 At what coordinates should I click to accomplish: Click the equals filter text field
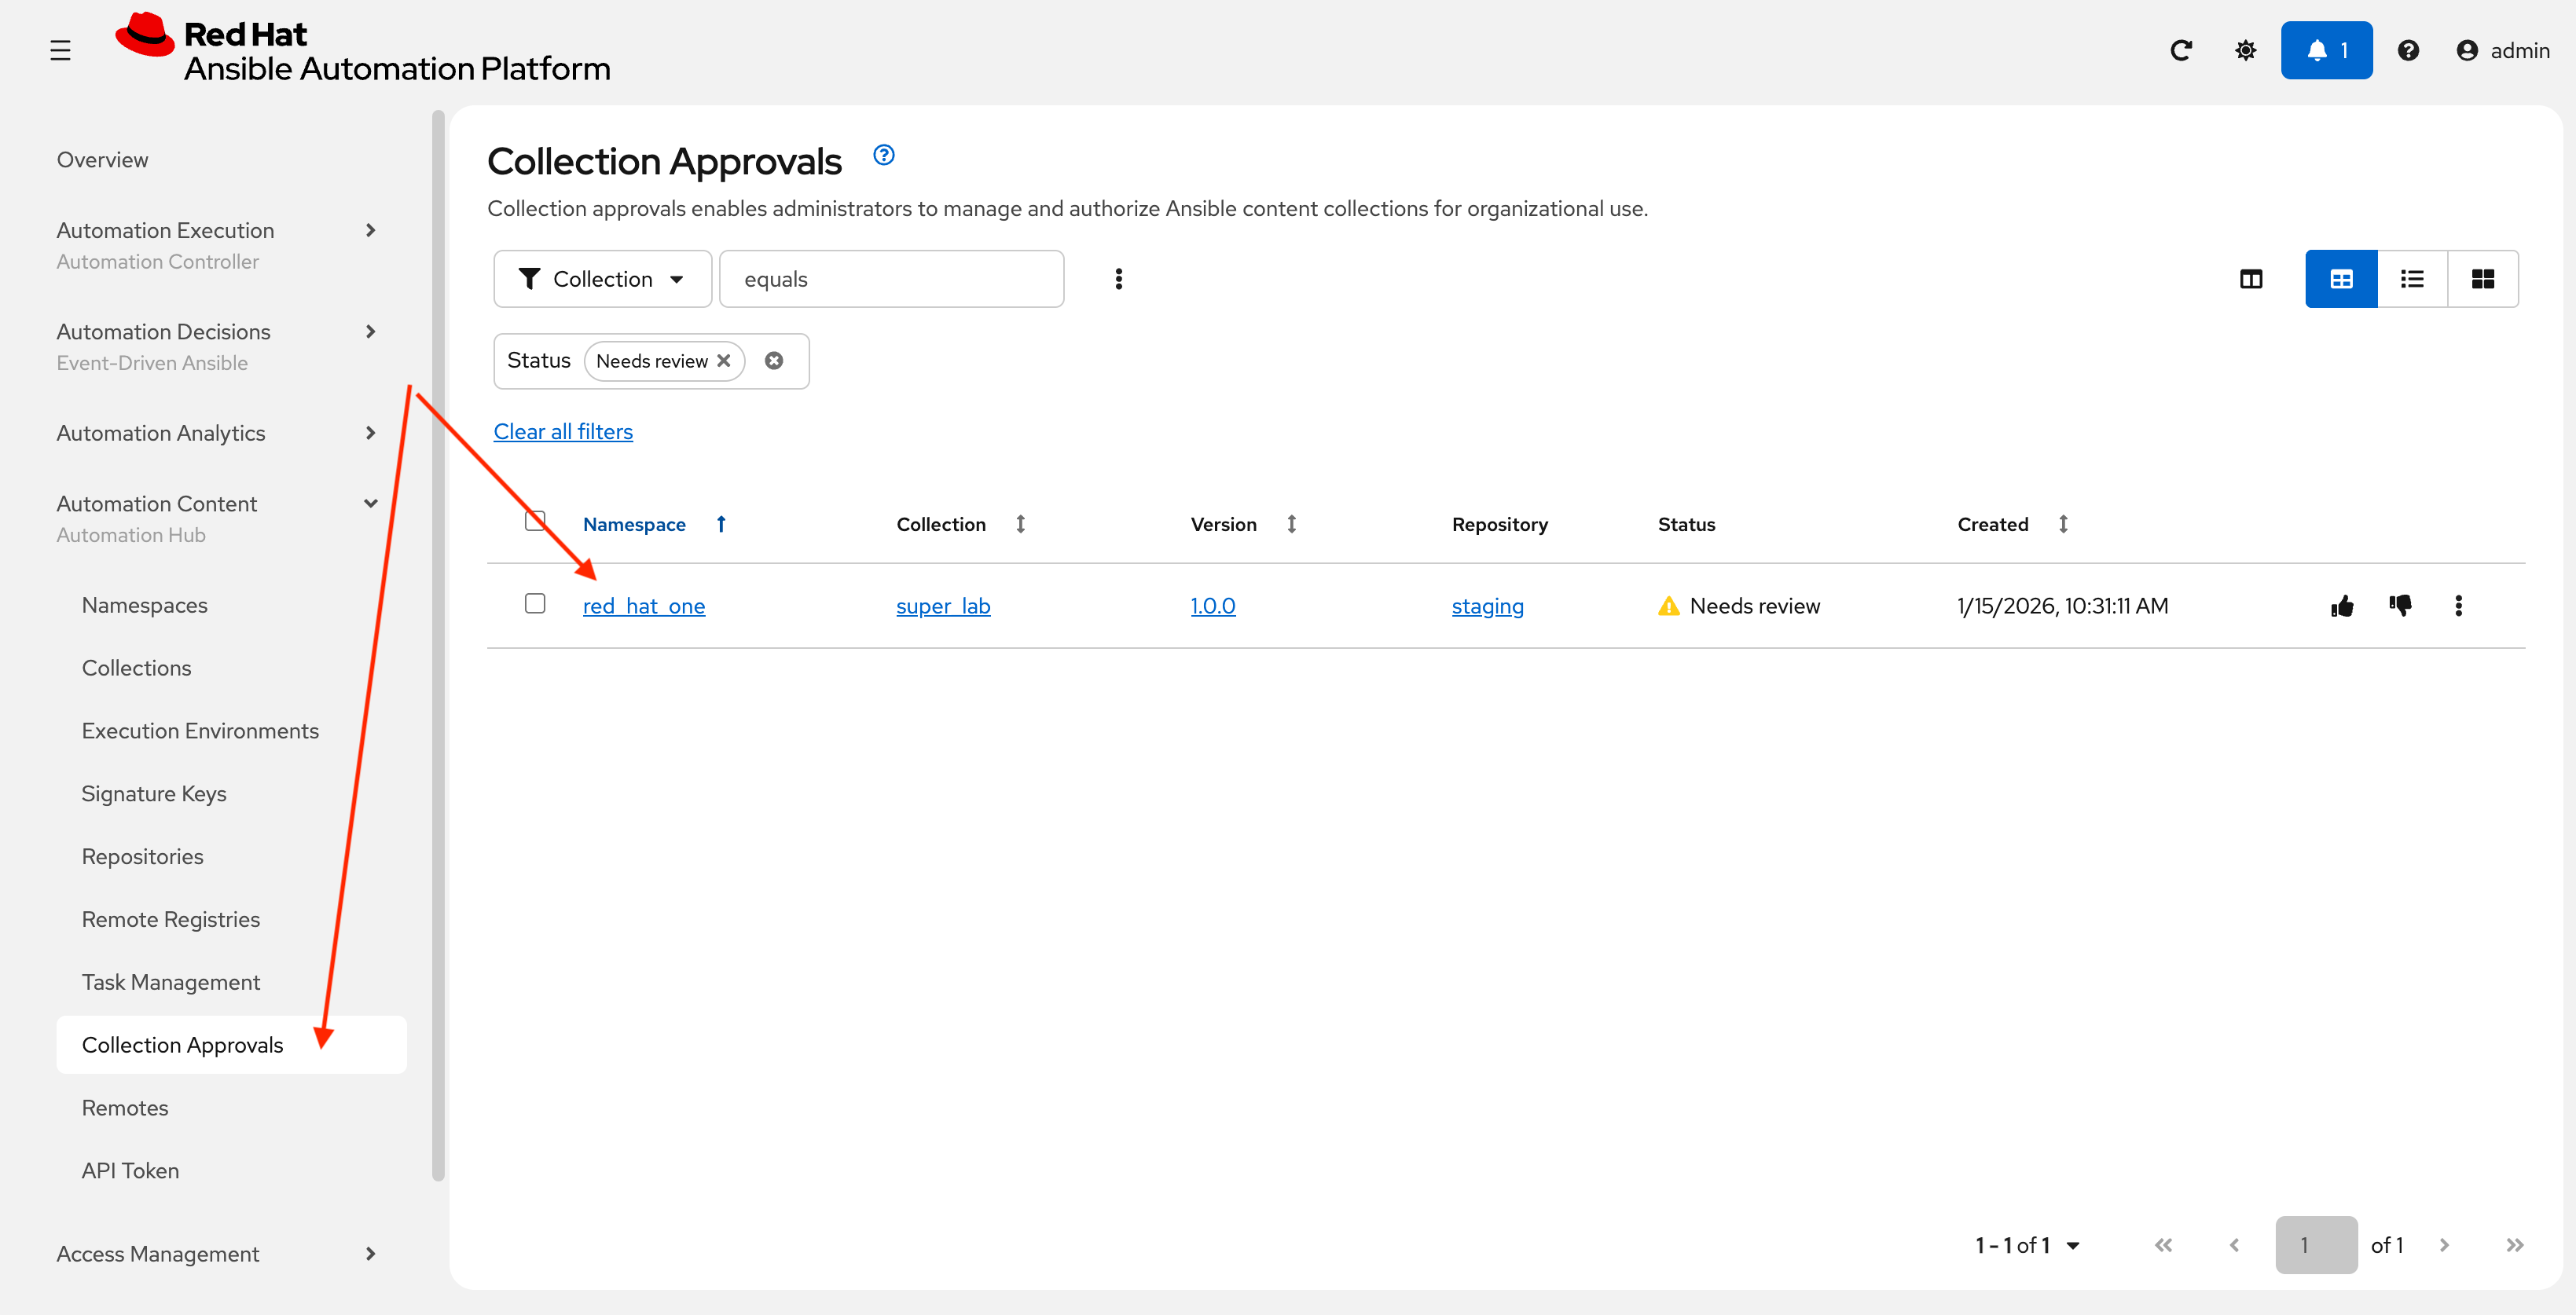[891, 279]
